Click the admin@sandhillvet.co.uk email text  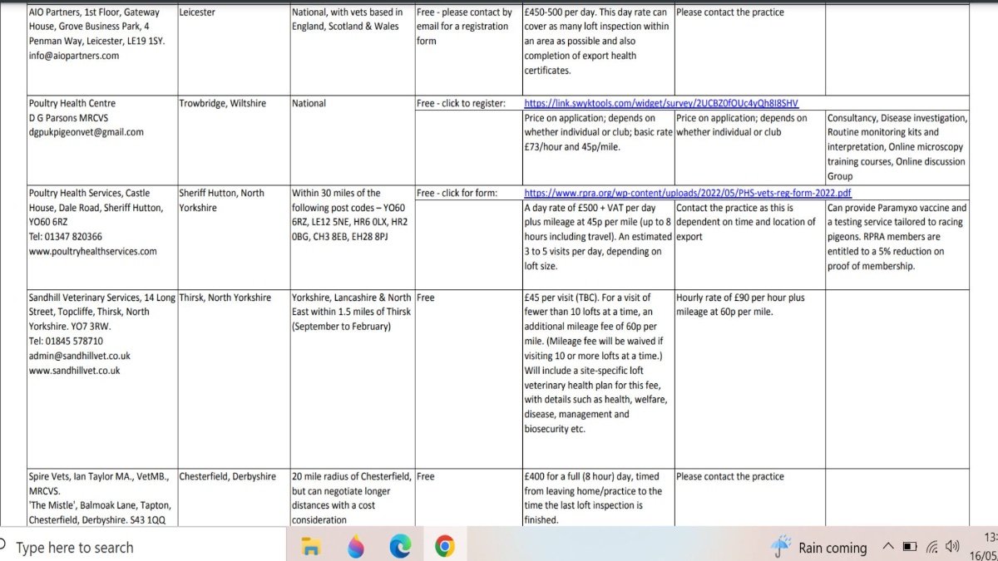point(79,356)
